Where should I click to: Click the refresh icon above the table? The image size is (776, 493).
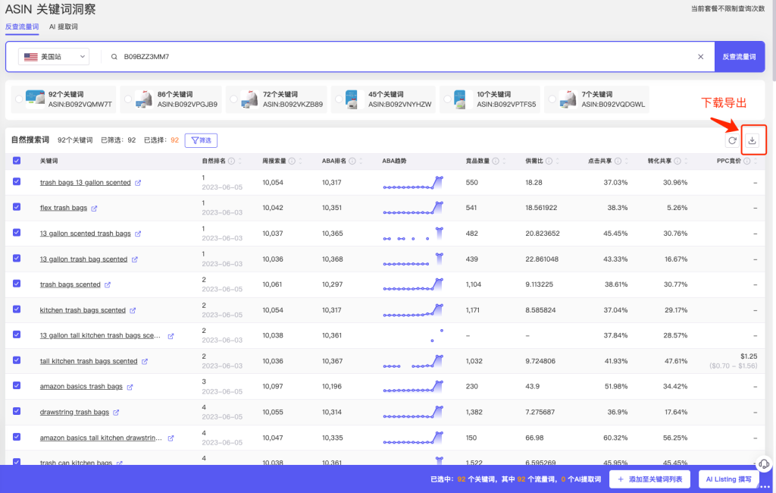732,141
